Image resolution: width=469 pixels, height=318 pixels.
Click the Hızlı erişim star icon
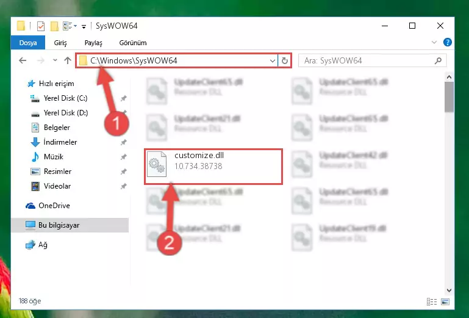[x=31, y=84]
